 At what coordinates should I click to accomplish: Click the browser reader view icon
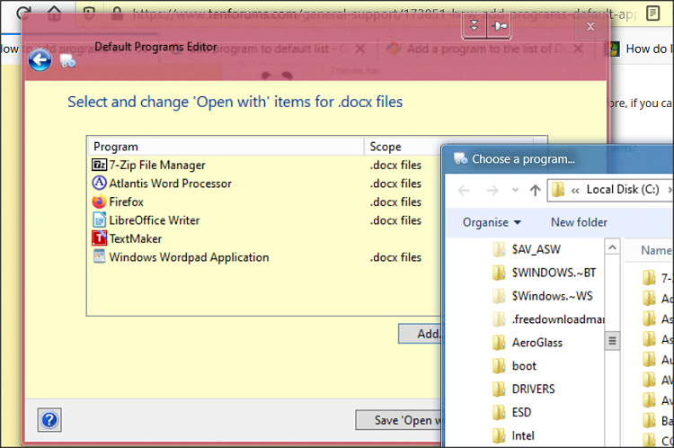click(x=653, y=13)
